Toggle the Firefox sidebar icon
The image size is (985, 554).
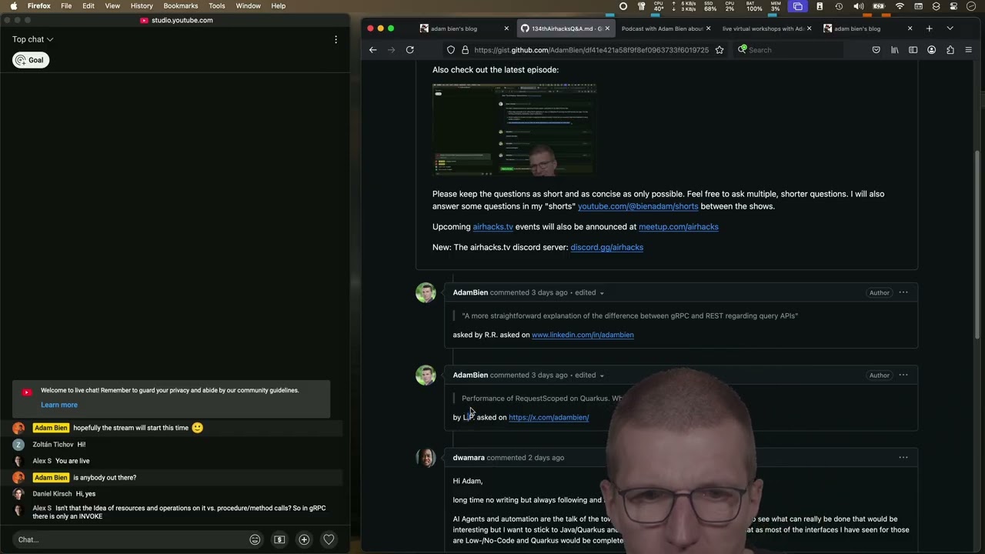point(913,50)
